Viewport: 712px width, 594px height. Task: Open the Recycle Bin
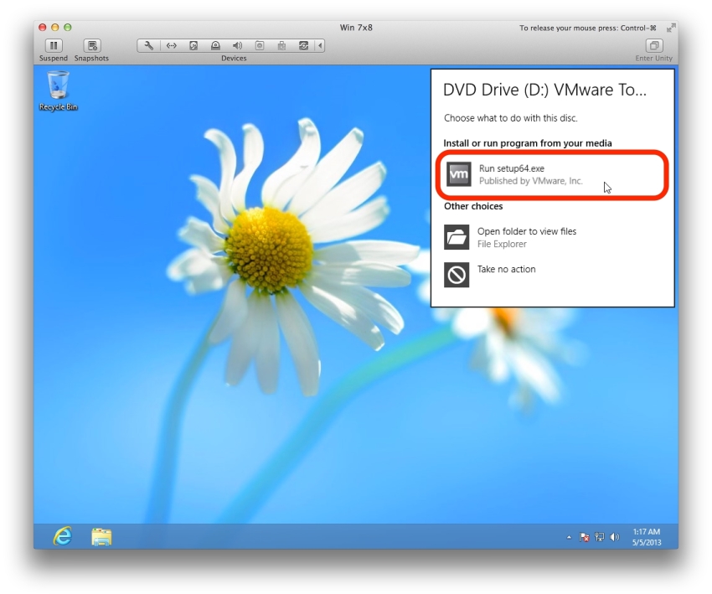58,89
